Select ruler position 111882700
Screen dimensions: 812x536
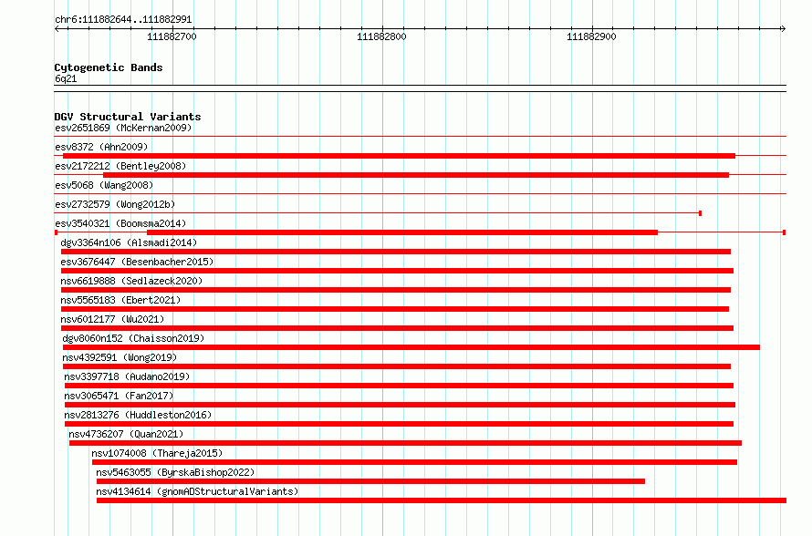(x=172, y=36)
